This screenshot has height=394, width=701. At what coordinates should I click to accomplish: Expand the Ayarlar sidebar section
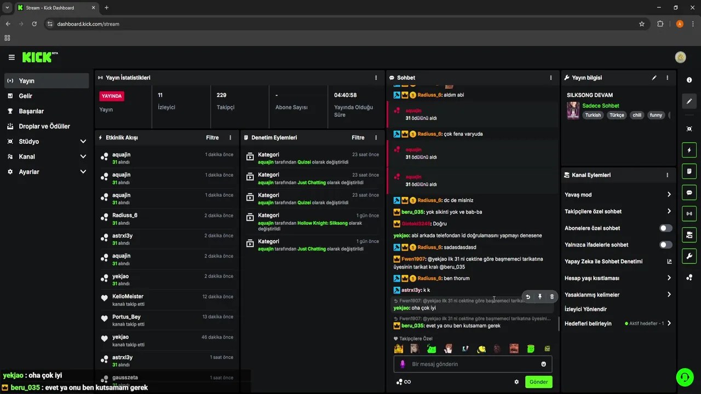(x=83, y=172)
